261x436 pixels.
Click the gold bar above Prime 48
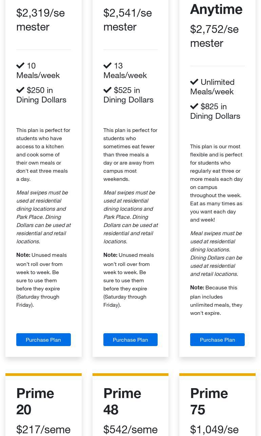(130, 375)
